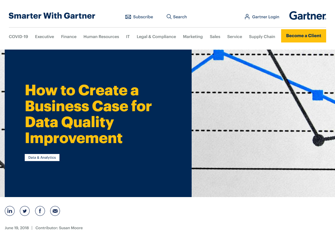The image size is (335, 236).
Task: Open the Legal & Compliance section
Action: (x=156, y=37)
